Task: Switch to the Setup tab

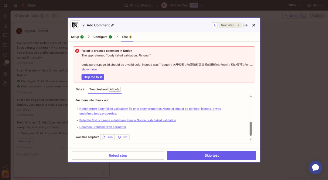Action: (77, 37)
